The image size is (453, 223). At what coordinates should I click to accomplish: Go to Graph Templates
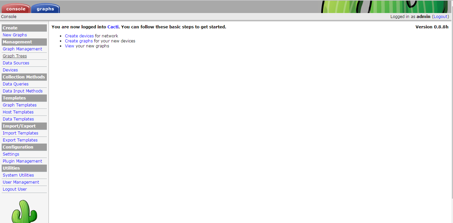[x=19, y=105]
